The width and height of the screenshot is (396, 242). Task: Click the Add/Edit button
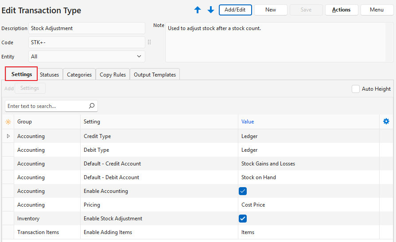tap(235, 10)
